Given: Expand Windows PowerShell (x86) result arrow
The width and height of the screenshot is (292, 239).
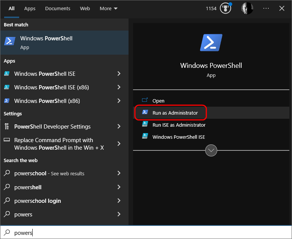Looking at the screenshot, I should point(119,101).
